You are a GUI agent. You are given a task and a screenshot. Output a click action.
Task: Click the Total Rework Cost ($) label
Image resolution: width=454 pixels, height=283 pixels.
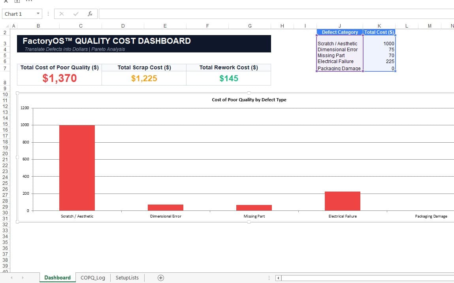point(229,67)
